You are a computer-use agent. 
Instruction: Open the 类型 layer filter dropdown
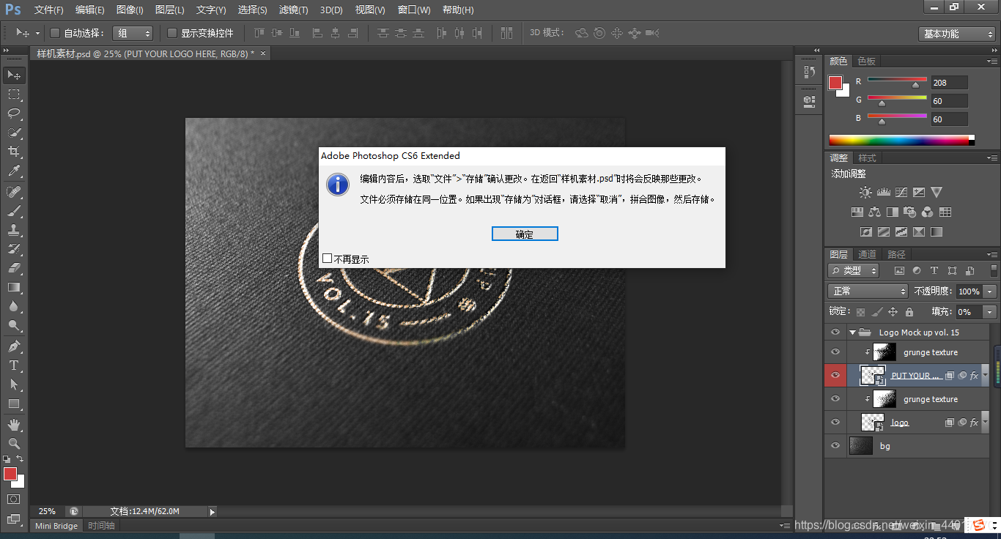pyautogui.click(x=854, y=271)
